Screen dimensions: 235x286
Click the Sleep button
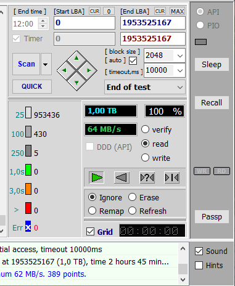click(212, 65)
